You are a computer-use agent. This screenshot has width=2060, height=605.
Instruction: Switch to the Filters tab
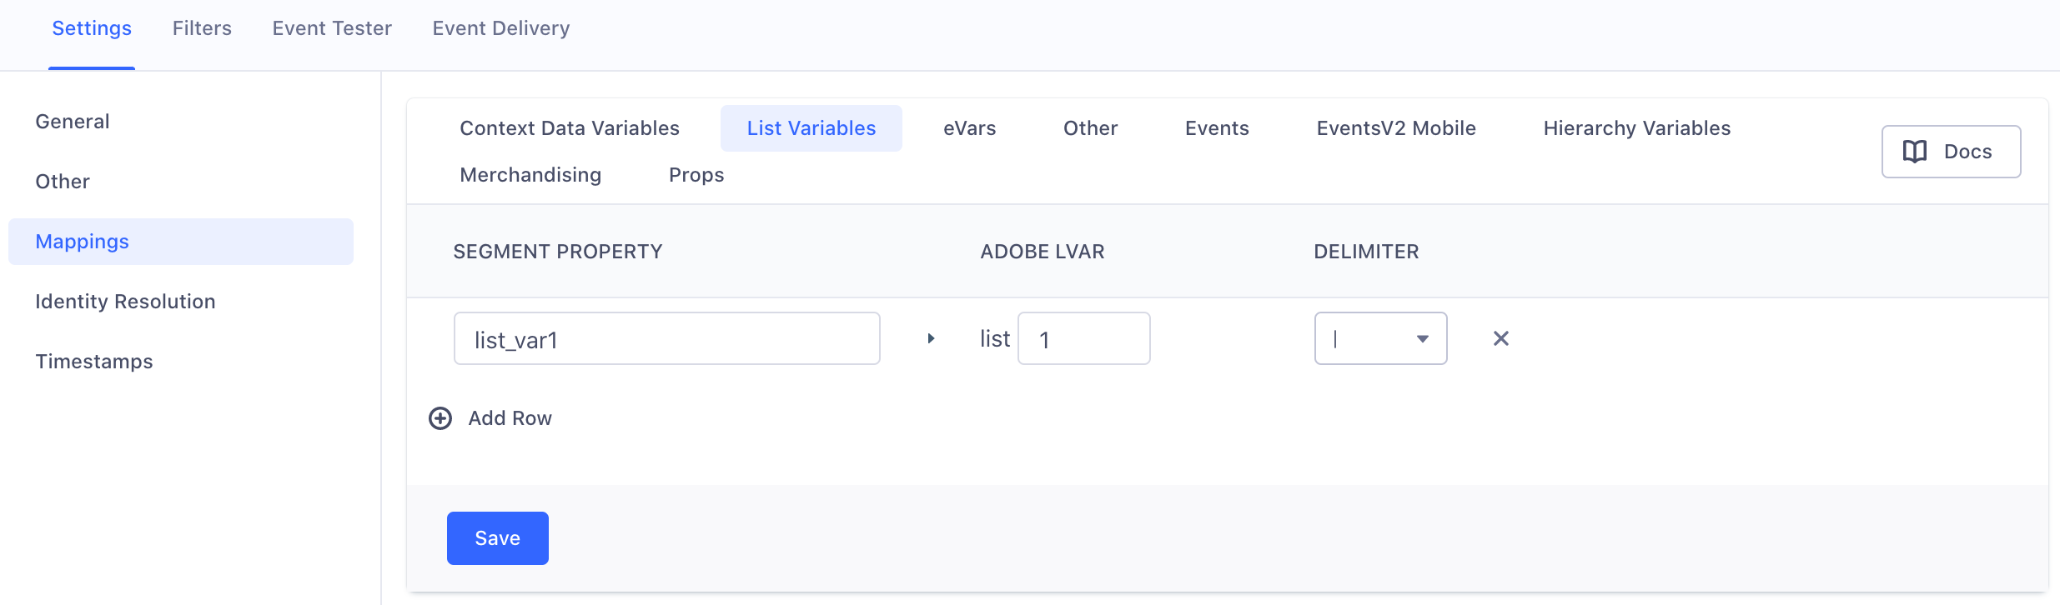pos(202,28)
